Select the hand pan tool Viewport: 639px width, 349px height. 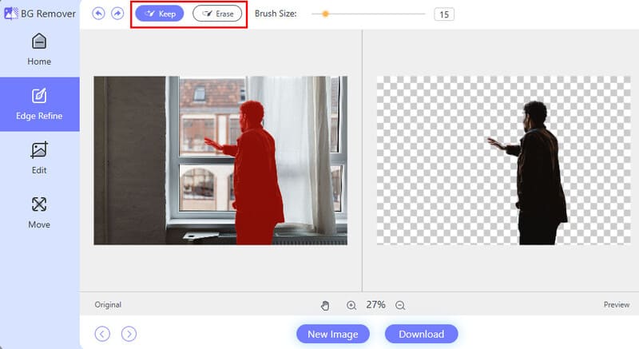click(x=325, y=305)
